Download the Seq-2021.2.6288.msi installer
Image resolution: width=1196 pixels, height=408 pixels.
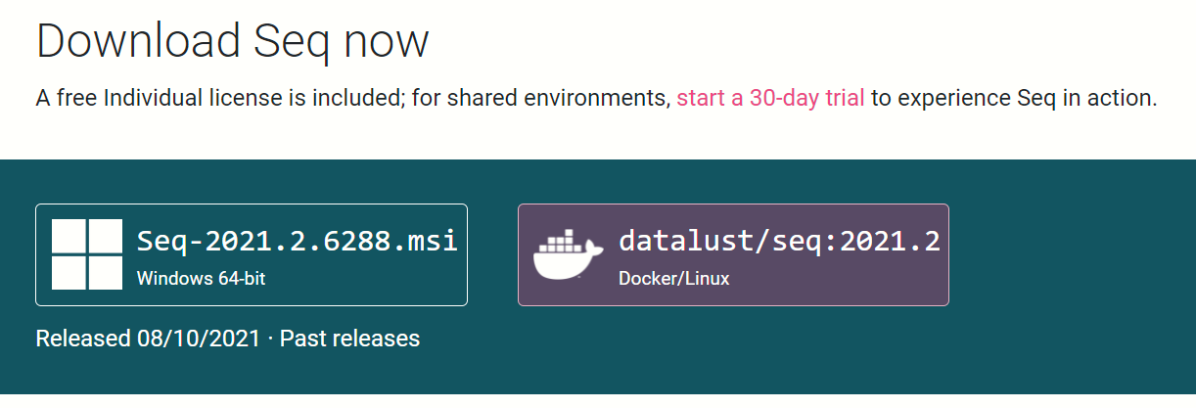252,254
